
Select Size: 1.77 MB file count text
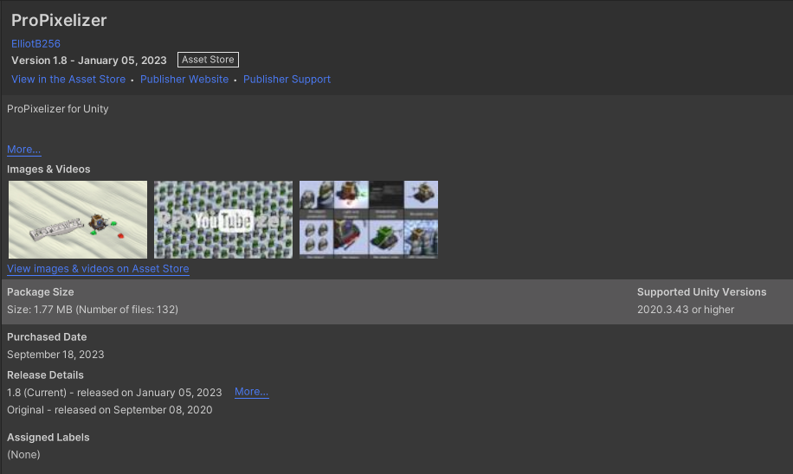(x=93, y=310)
